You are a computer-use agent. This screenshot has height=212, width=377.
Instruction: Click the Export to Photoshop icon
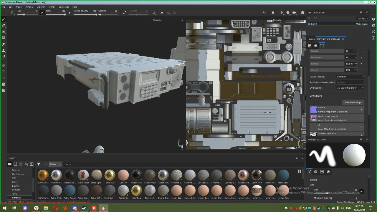coord(4,84)
